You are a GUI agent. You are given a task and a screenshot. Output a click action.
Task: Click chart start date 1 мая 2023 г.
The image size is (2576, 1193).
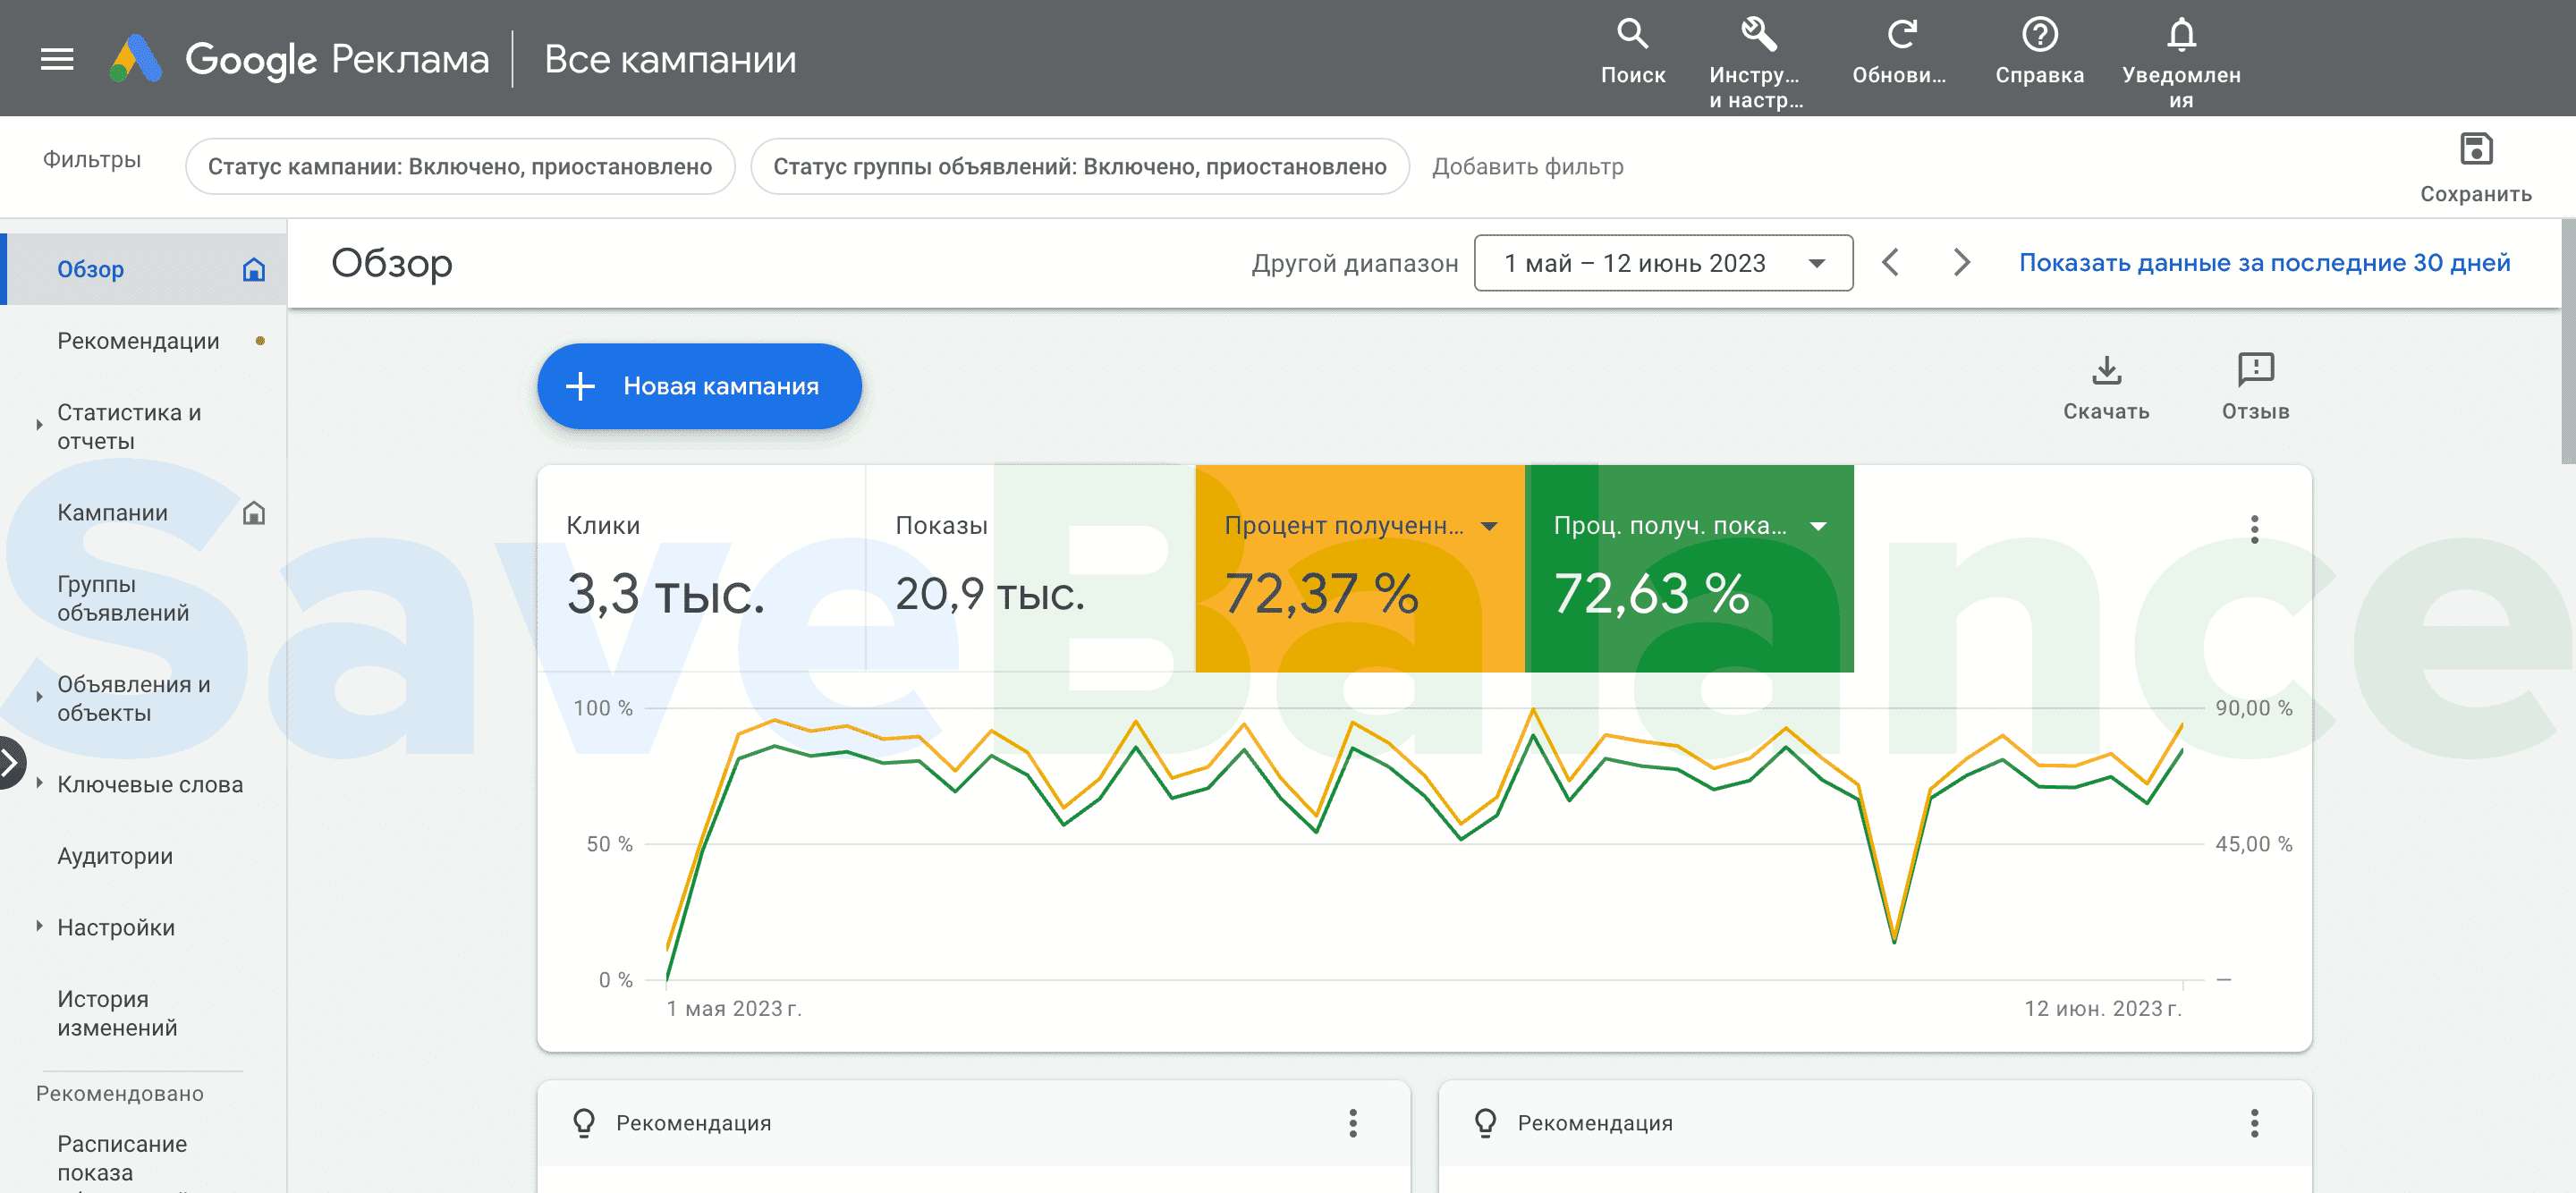734,1008
